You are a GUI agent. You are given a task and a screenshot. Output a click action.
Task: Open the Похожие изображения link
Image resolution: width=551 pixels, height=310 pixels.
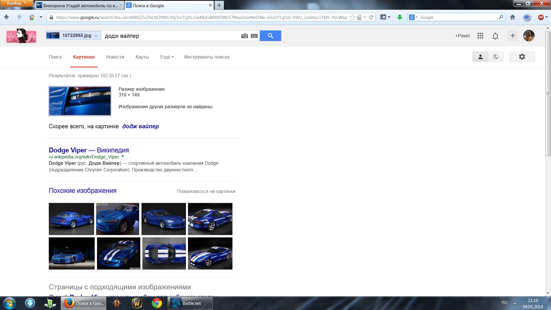coord(82,191)
